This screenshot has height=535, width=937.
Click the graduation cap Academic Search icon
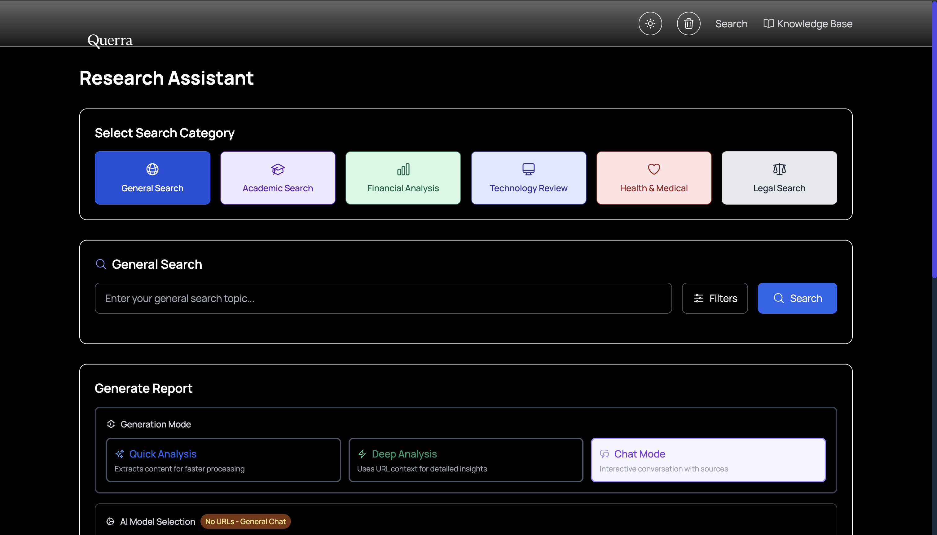click(278, 169)
